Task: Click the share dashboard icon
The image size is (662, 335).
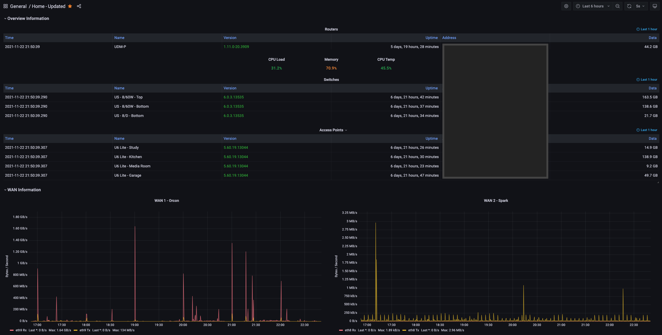Action: click(x=79, y=6)
